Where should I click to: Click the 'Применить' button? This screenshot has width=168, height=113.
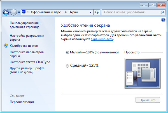[148, 100]
